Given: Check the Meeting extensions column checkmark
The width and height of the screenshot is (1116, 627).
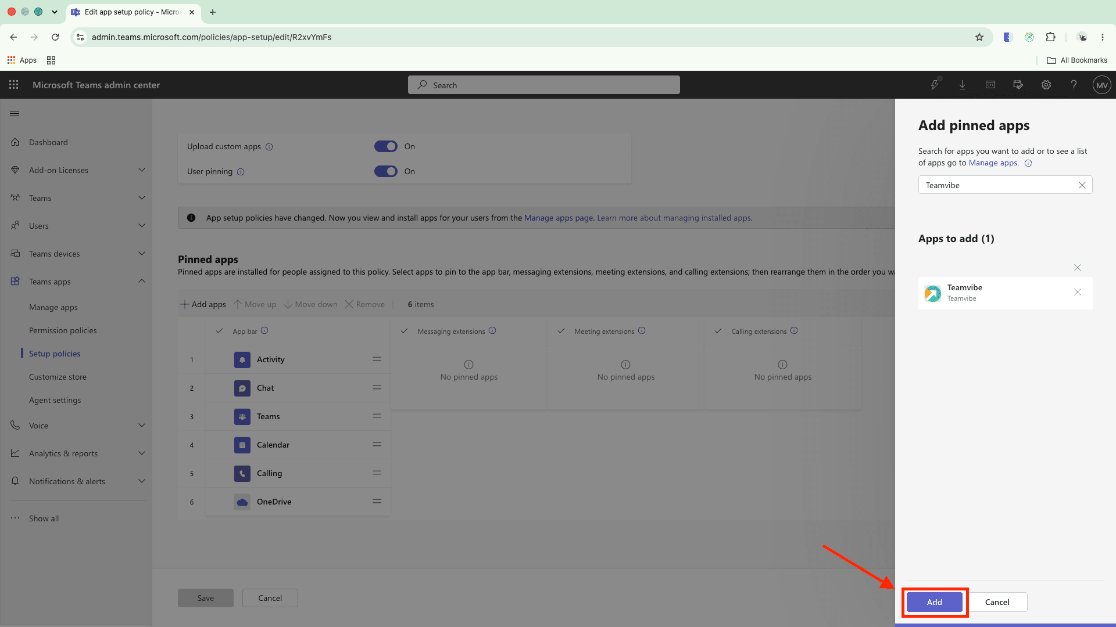Looking at the screenshot, I should [x=561, y=331].
